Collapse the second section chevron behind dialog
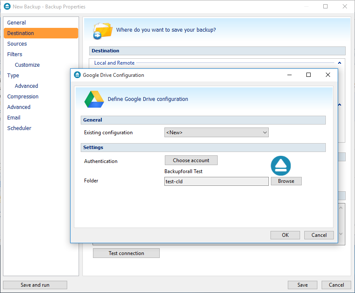Image resolution: width=355 pixels, height=293 pixels. (340, 105)
